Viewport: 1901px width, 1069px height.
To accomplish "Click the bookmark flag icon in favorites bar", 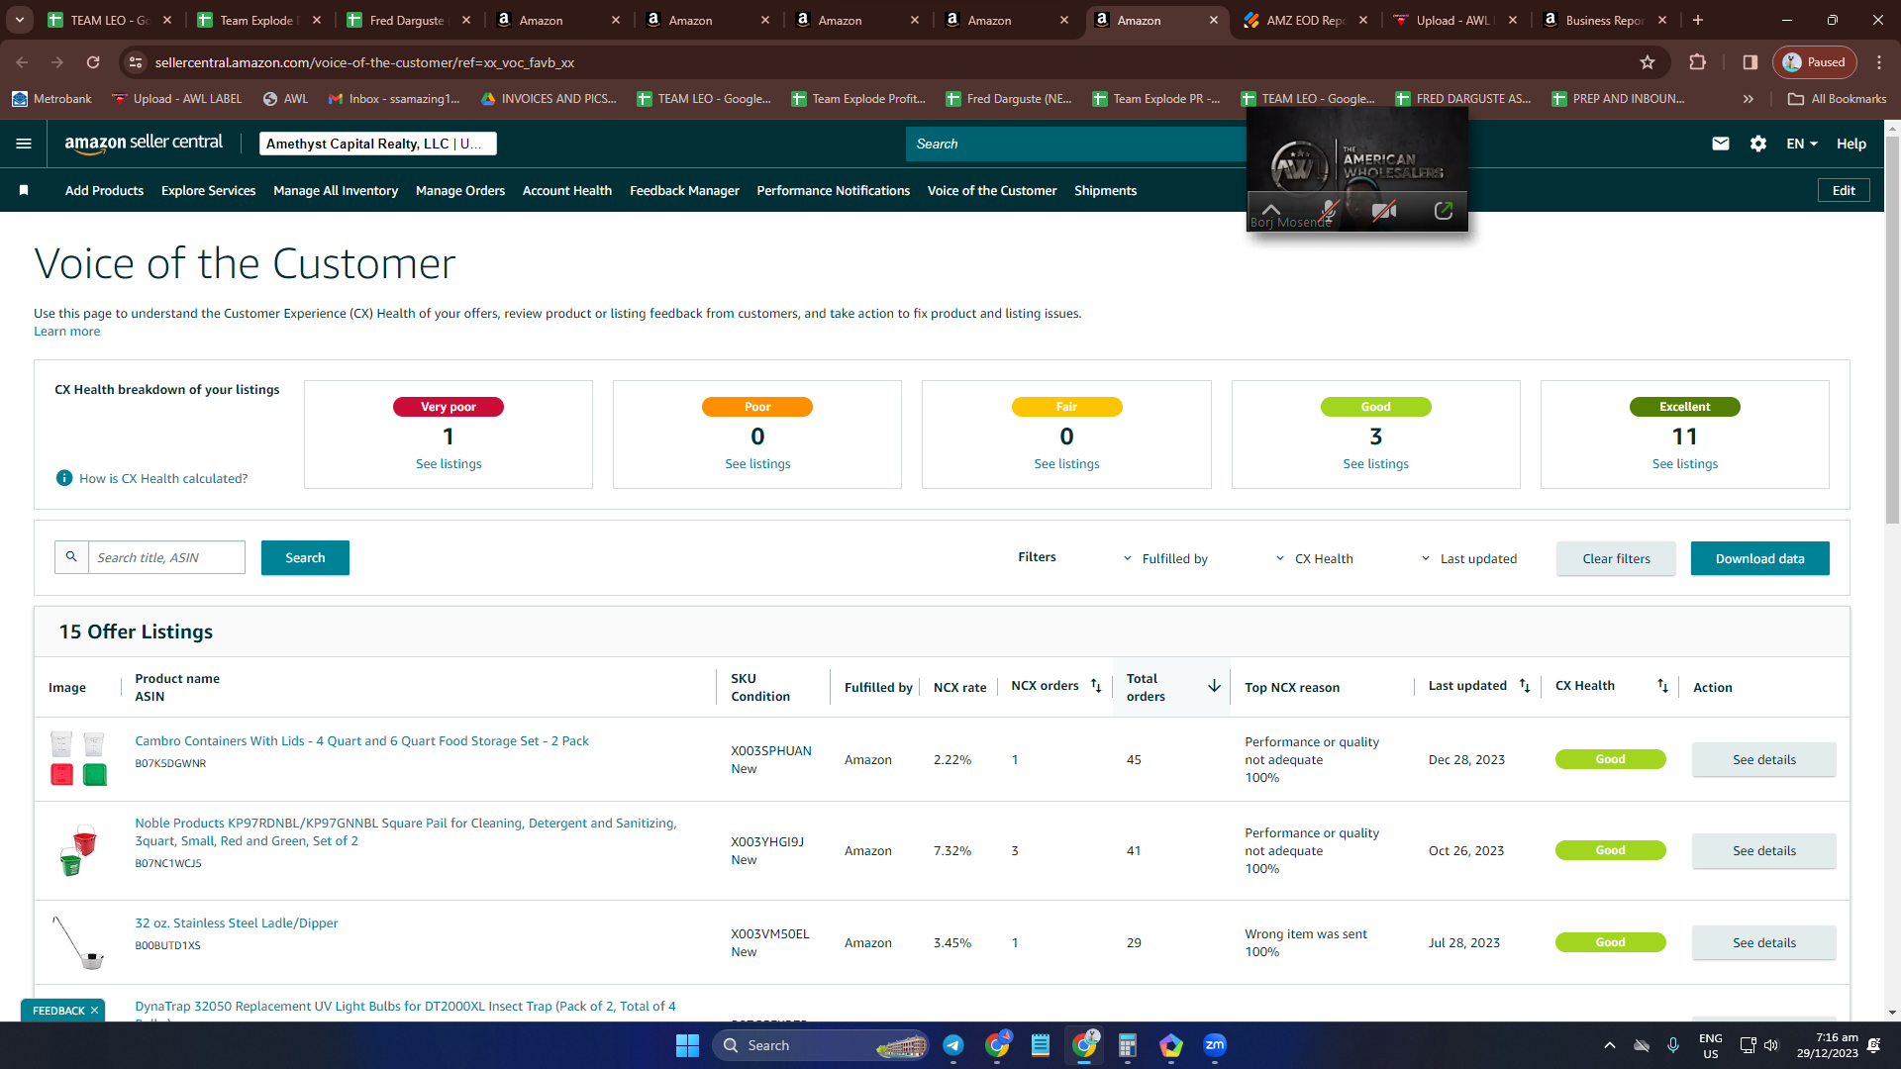I will pyautogui.click(x=24, y=190).
